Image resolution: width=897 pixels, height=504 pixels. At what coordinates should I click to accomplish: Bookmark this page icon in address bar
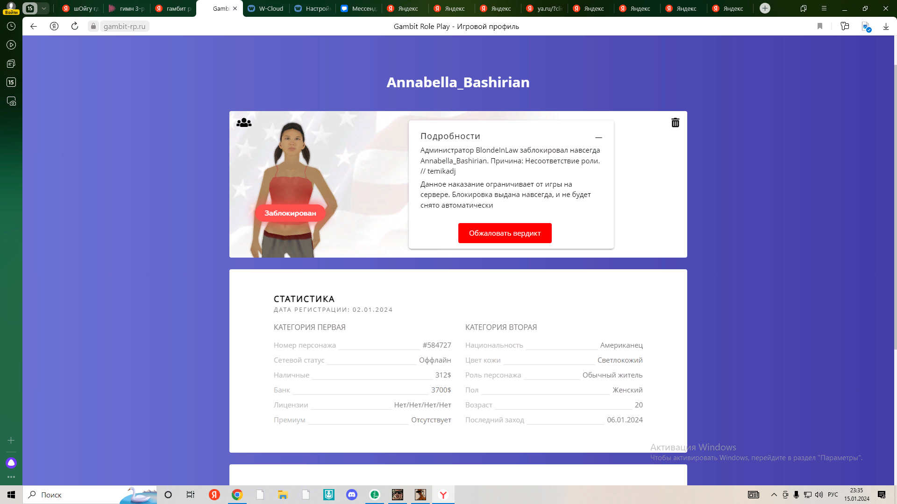point(819,27)
